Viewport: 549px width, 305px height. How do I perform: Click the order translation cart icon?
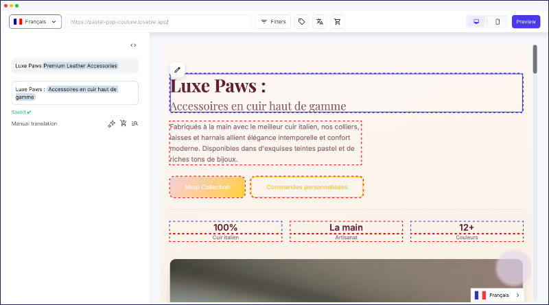(x=124, y=123)
